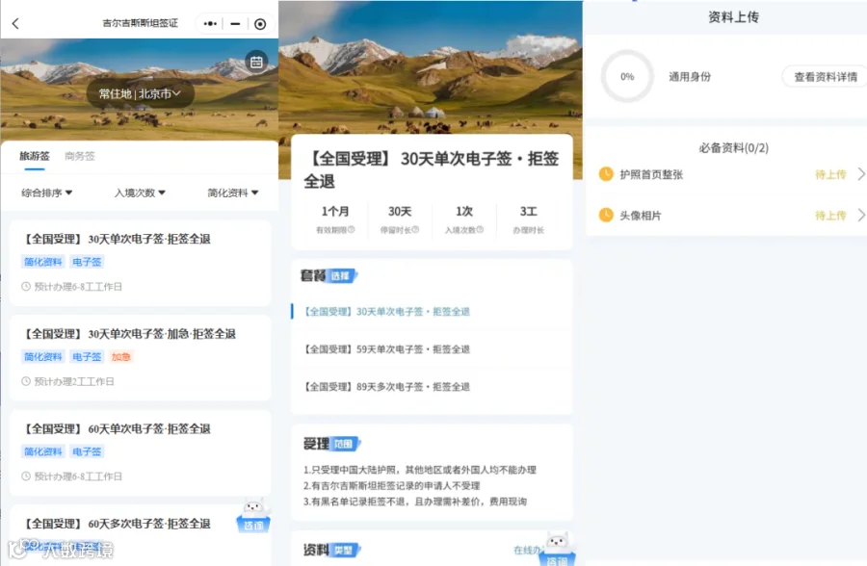Click the question mark next to 有效期限

pyautogui.click(x=351, y=229)
